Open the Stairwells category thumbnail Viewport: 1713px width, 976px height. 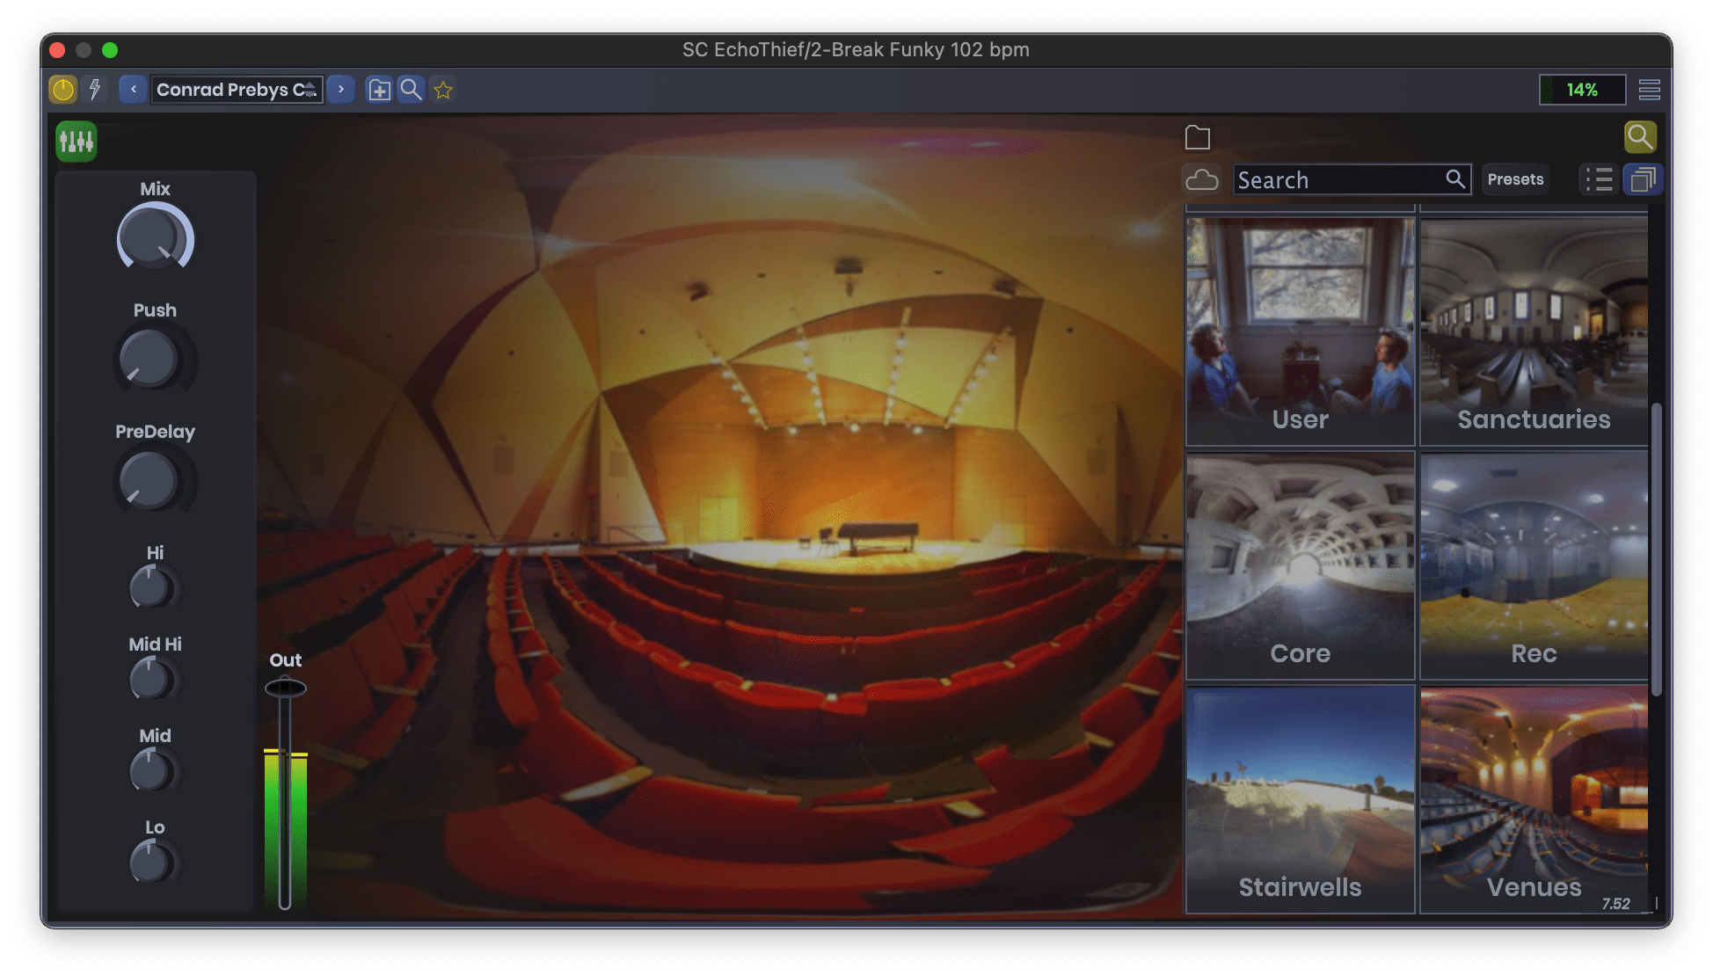click(x=1300, y=799)
